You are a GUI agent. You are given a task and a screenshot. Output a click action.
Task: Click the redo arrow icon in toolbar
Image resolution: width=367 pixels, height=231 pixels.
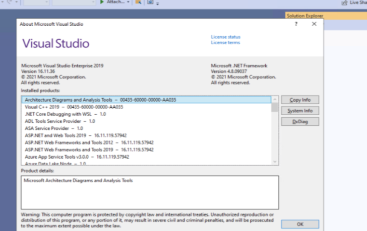(x=10, y=2)
